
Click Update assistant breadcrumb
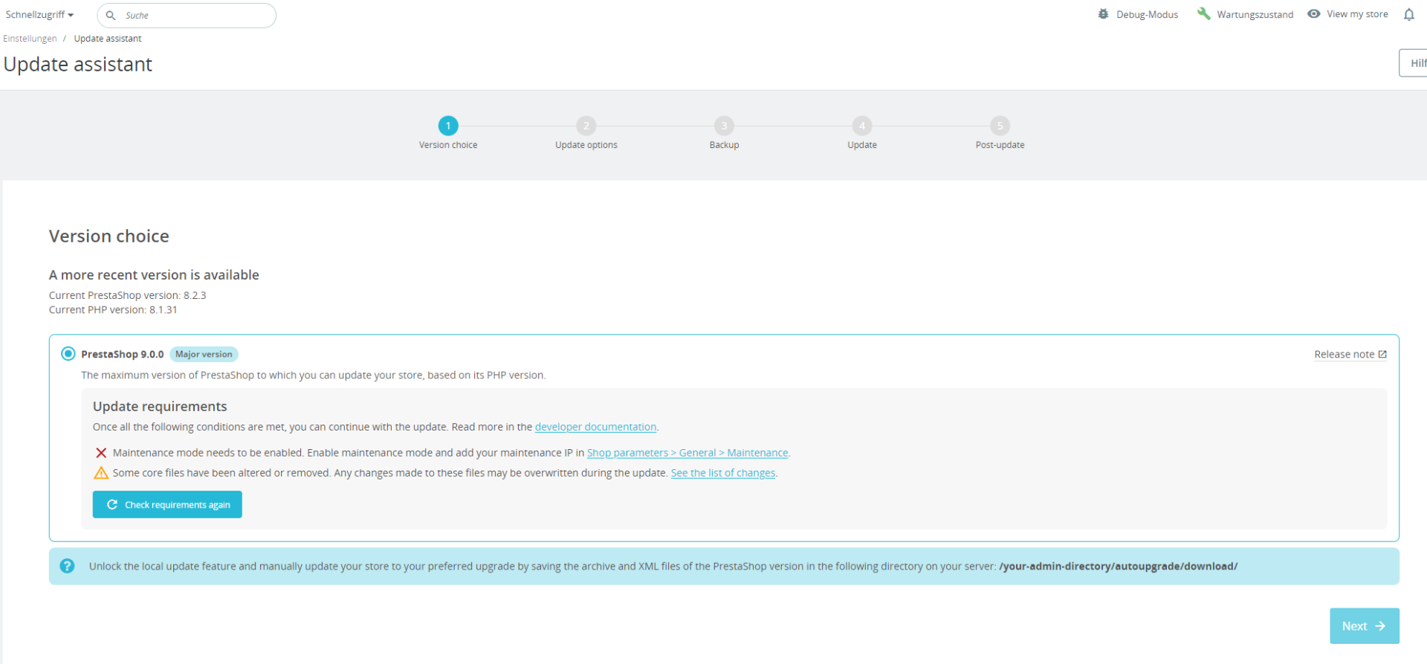point(108,39)
